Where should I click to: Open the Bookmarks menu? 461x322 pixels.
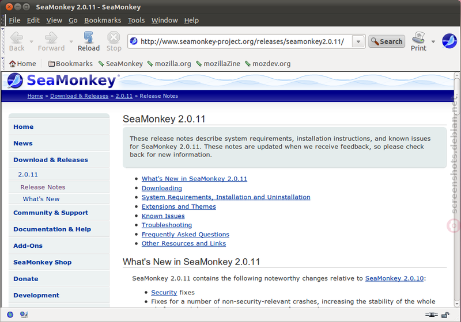click(x=103, y=20)
